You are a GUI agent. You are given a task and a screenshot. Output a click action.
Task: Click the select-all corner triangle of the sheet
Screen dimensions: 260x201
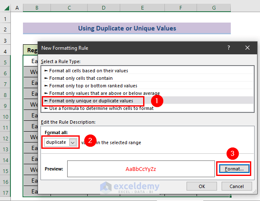[x=7, y=8]
